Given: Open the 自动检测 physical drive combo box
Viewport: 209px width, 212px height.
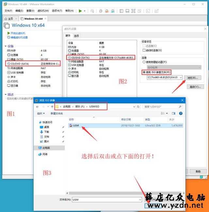Looking at the screenshot, I should click(x=174, y=67).
